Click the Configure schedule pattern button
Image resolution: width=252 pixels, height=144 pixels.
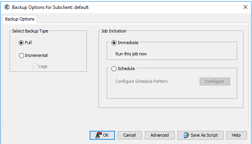pyautogui.click(x=215, y=81)
